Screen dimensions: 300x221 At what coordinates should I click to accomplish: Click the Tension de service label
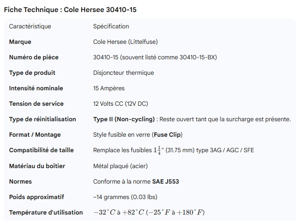(x=36, y=104)
